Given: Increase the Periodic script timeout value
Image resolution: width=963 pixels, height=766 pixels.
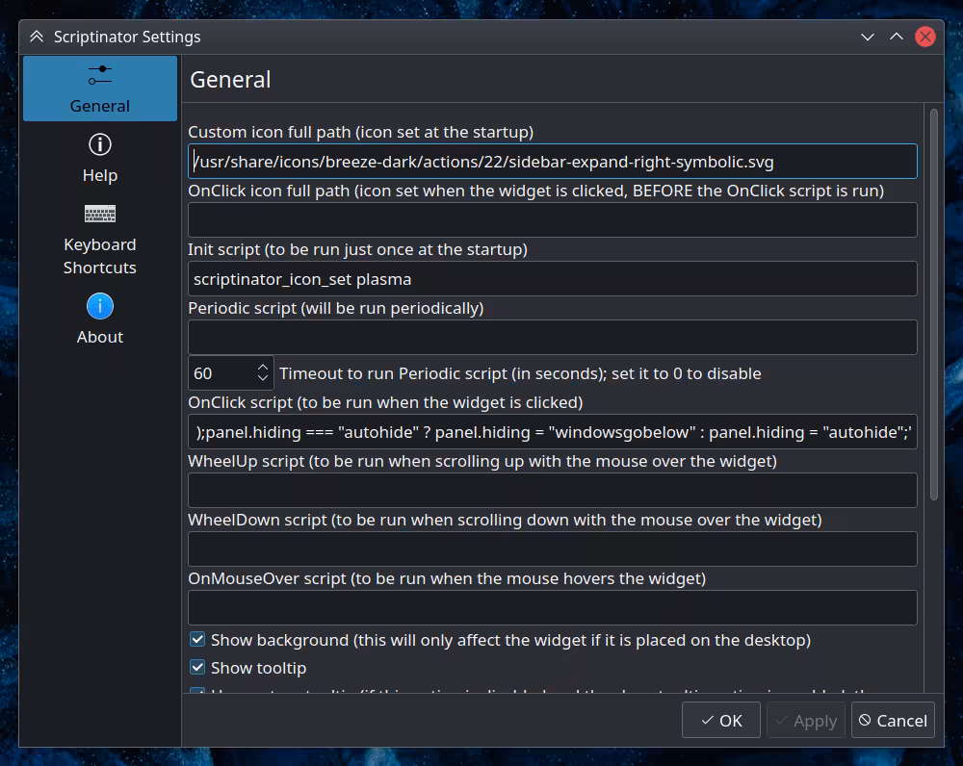Looking at the screenshot, I should [x=264, y=367].
